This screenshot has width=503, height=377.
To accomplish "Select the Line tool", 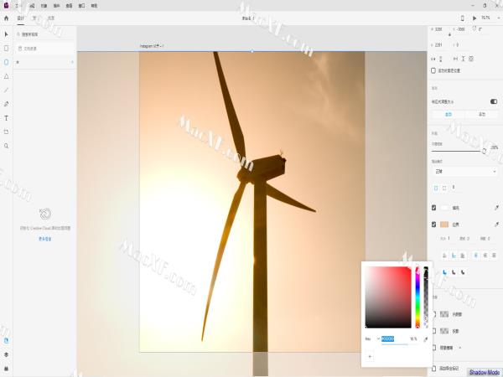I will click(x=7, y=90).
